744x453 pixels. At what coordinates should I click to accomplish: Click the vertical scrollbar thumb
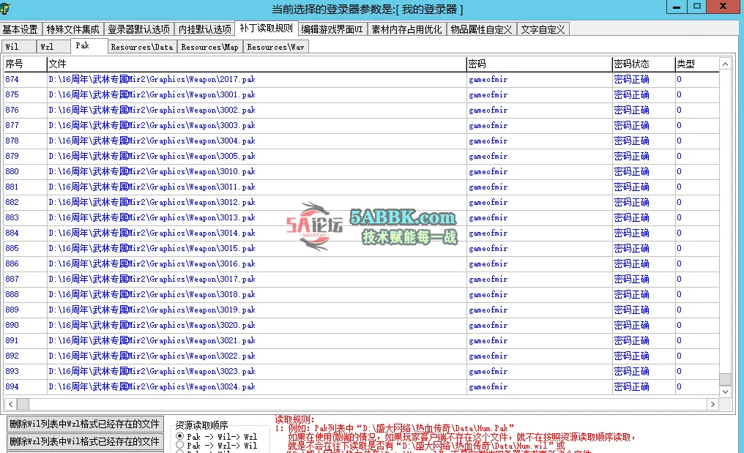click(725, 380)
